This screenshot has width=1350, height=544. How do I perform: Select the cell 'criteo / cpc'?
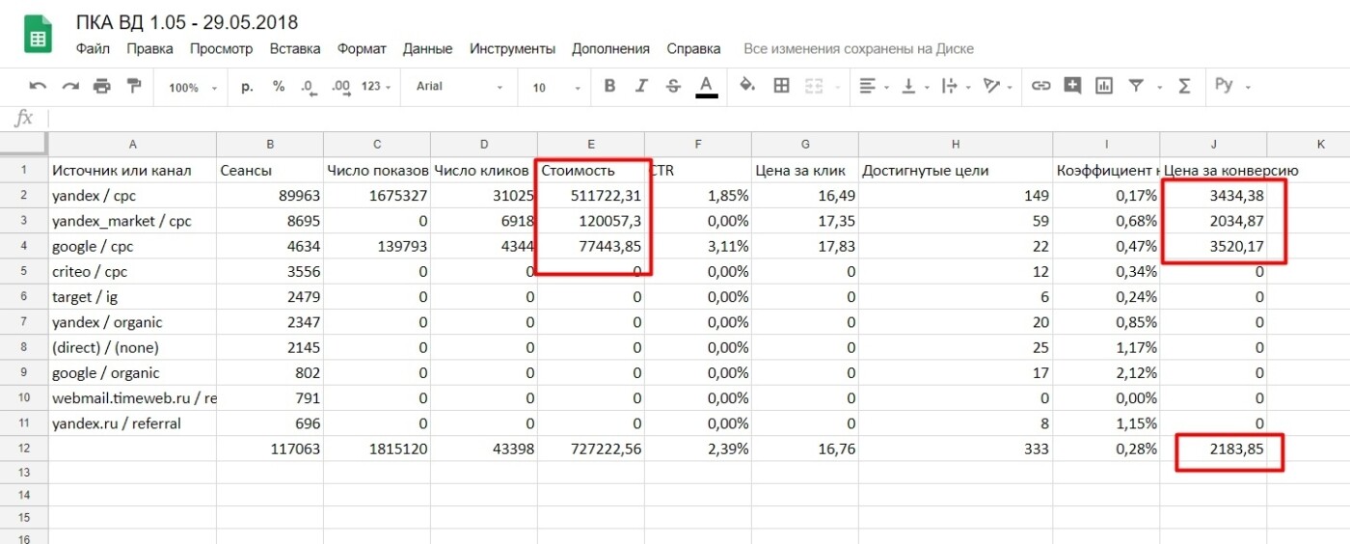pyautogui.click(x=132, y=271)
